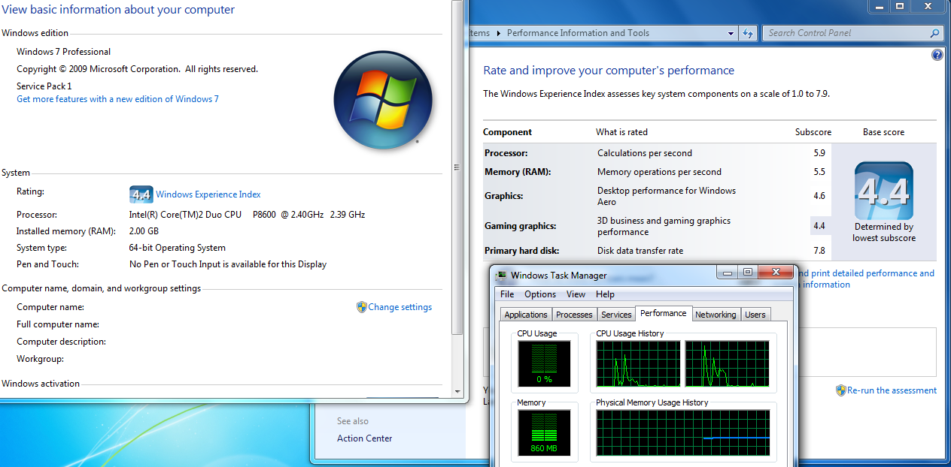The image size is (951, 467).
Task: Open the Windows Experience Index link
Action: [x=208, y=194]
